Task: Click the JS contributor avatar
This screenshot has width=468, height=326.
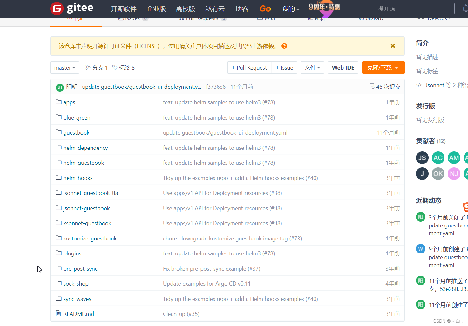Action: (422, 158)
